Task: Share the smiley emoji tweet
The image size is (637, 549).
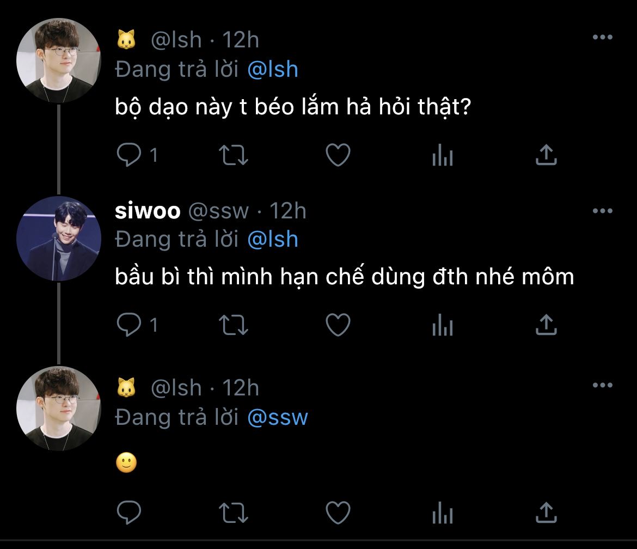Action: click(546, 512)
